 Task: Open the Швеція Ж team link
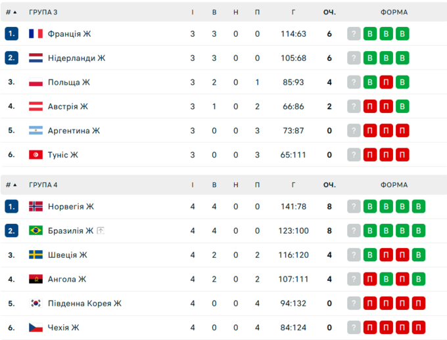coord(67,255)
